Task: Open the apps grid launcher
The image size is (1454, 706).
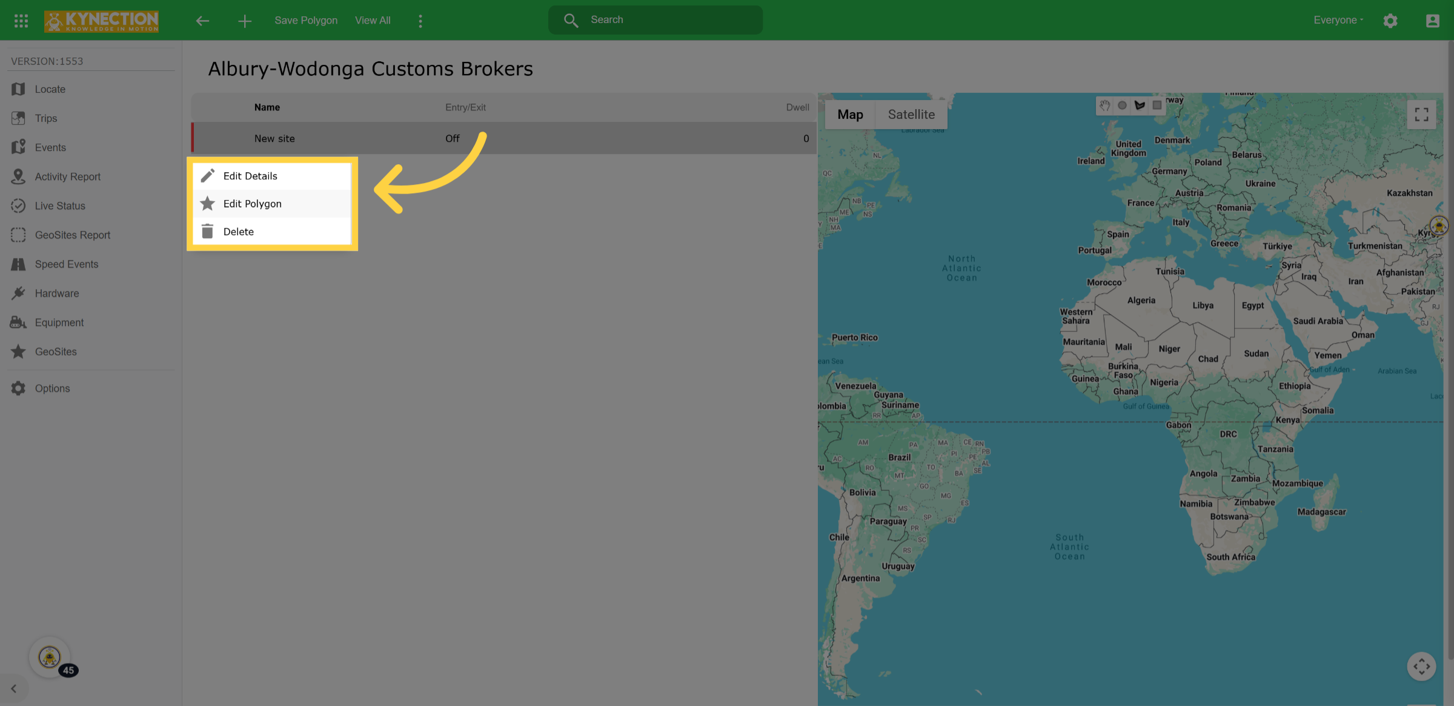Action: coord(21,21)
